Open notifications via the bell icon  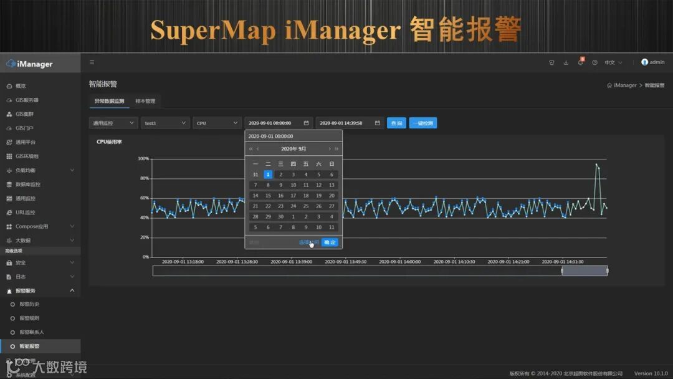click(x=580, y=62)
